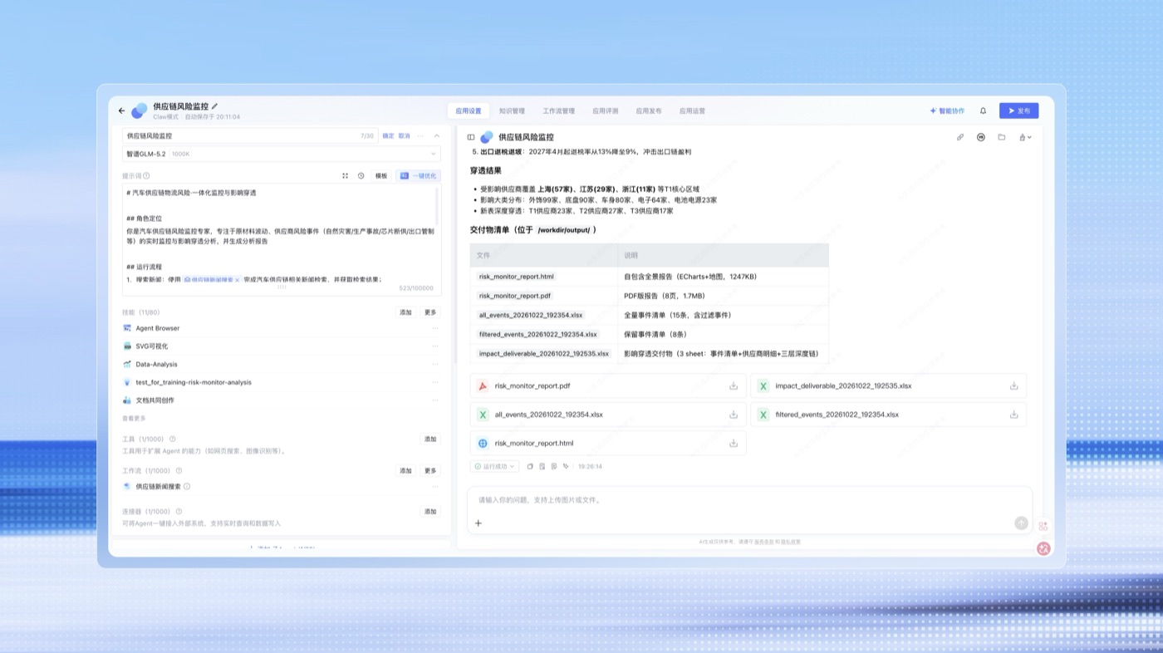Add attachment with plus icon
This screenshot has height=653, width=1163.
[x=478, y=523]
